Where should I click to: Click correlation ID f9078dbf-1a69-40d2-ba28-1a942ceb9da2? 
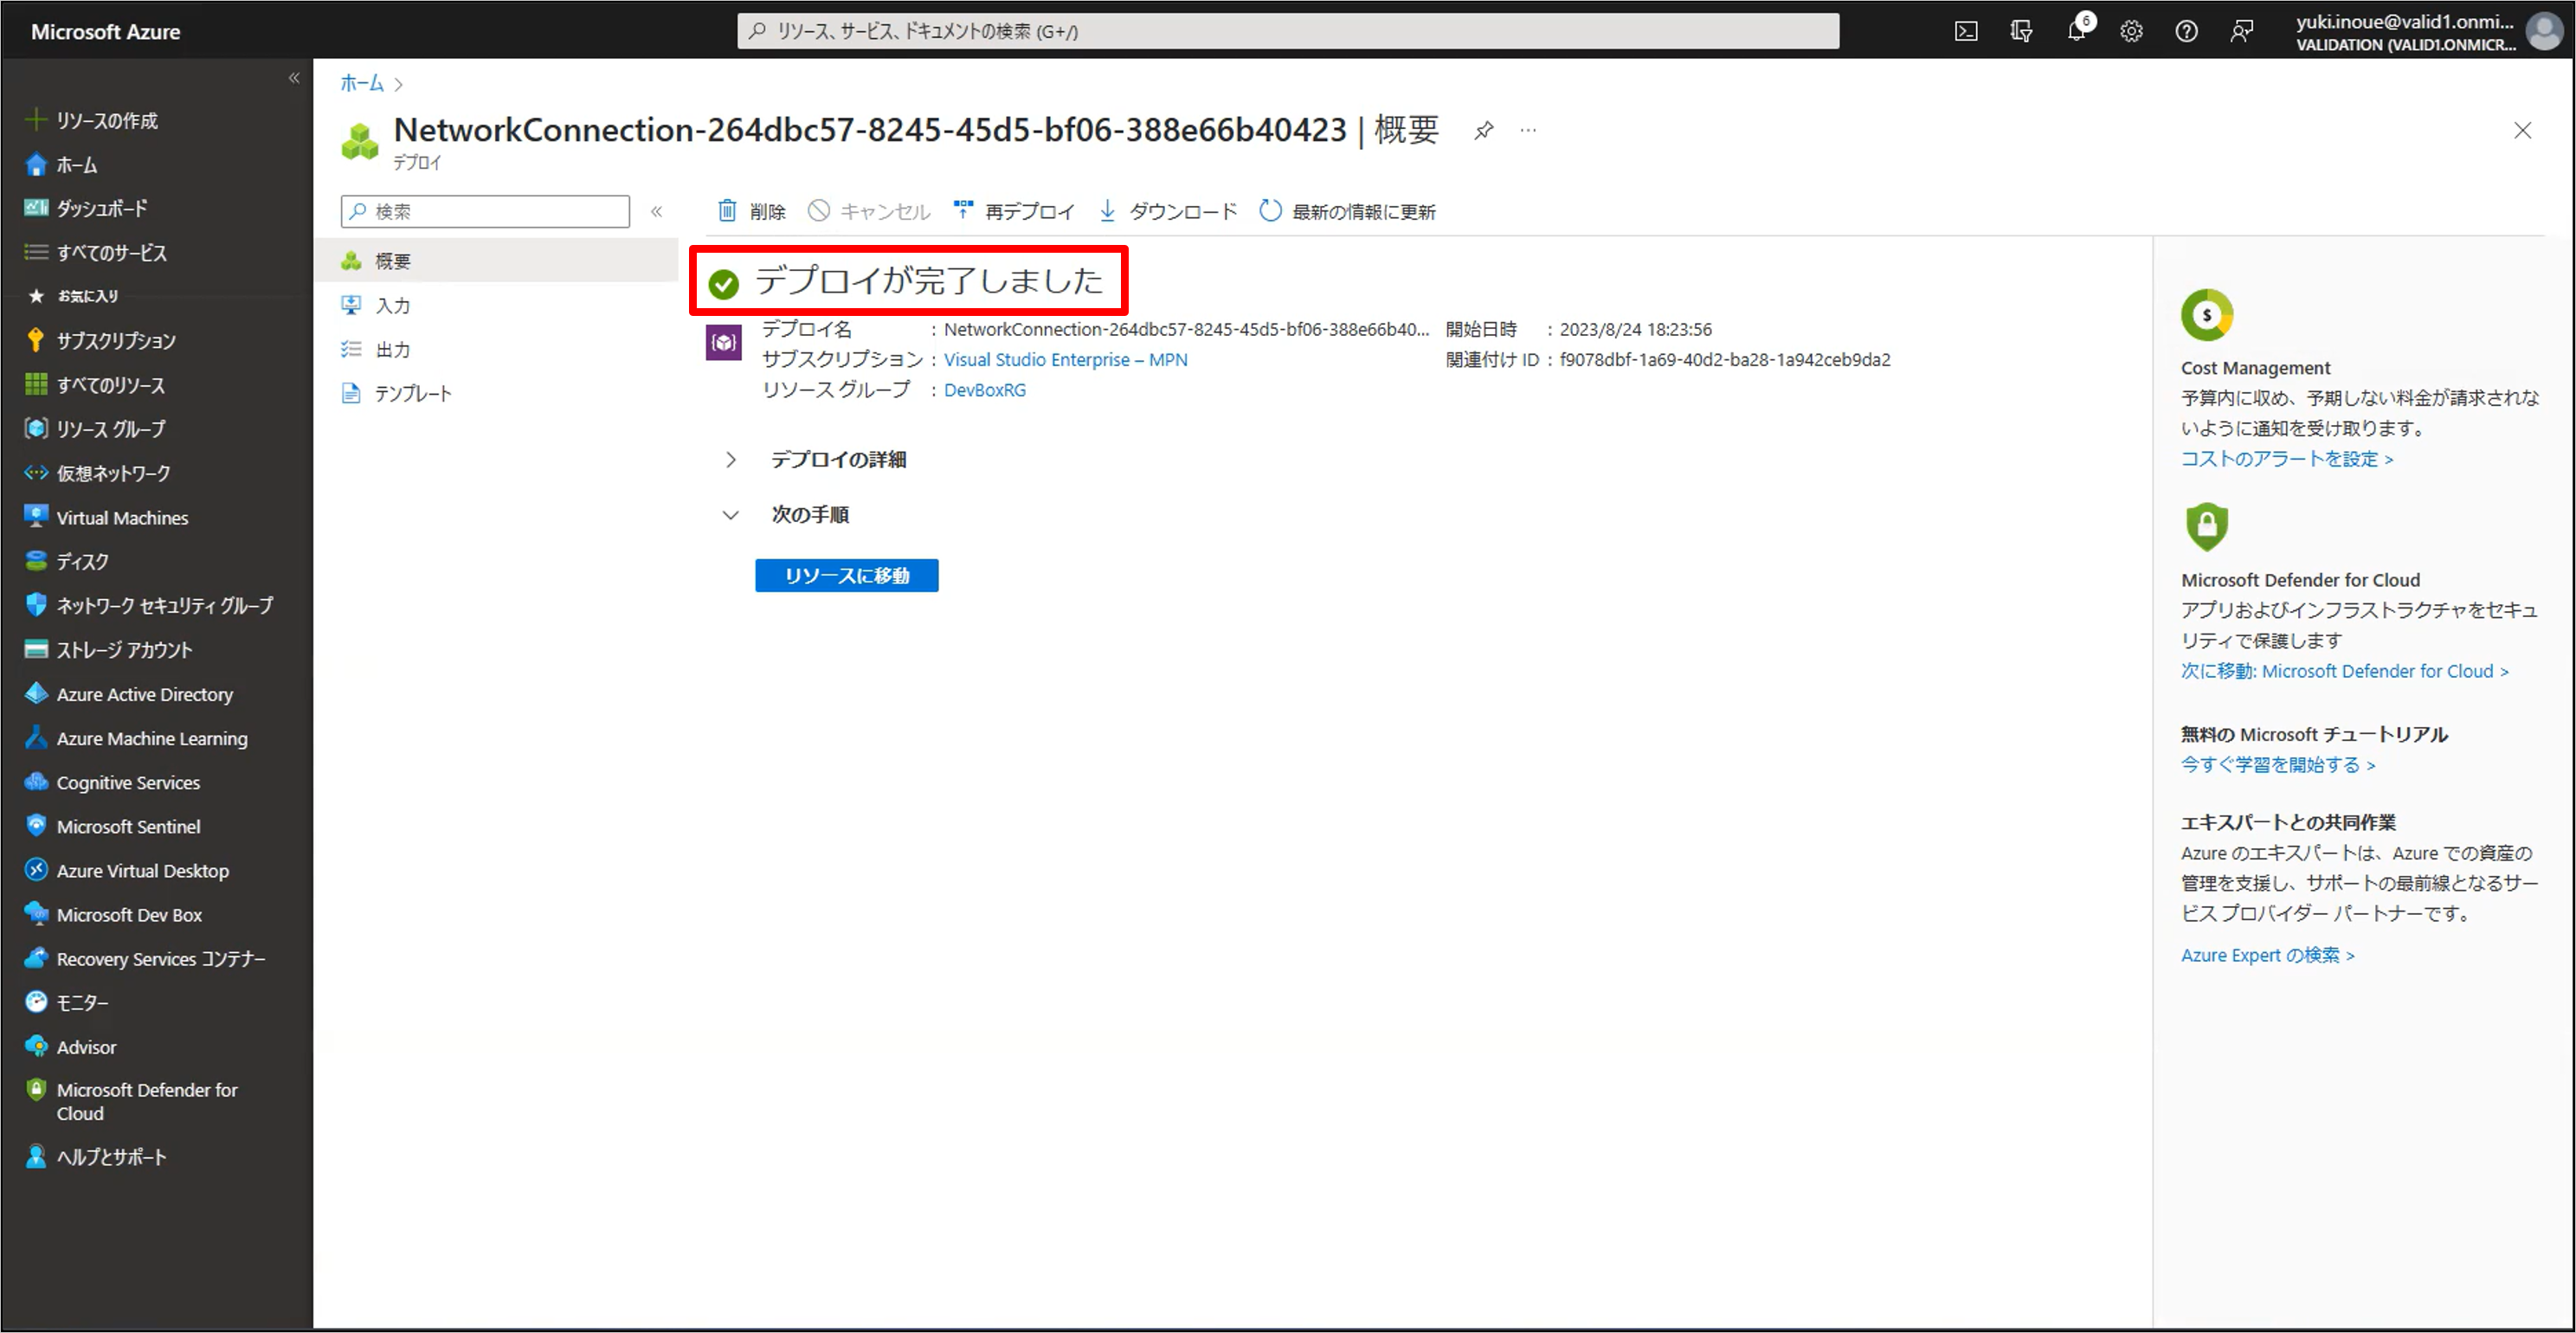pyautogui.click(x=1725, y=360)
